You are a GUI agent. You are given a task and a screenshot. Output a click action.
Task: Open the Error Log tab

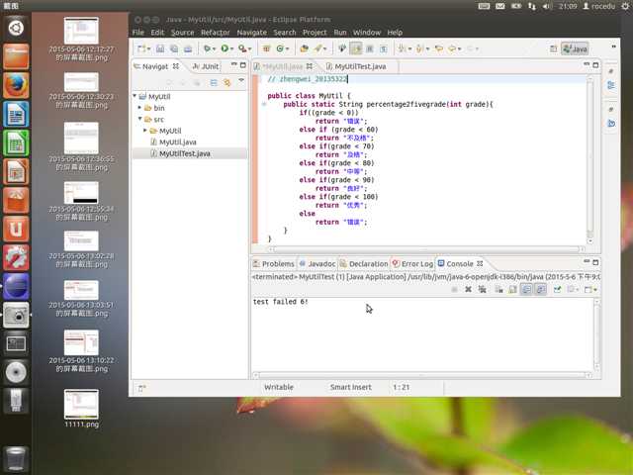tap(412, 264)
